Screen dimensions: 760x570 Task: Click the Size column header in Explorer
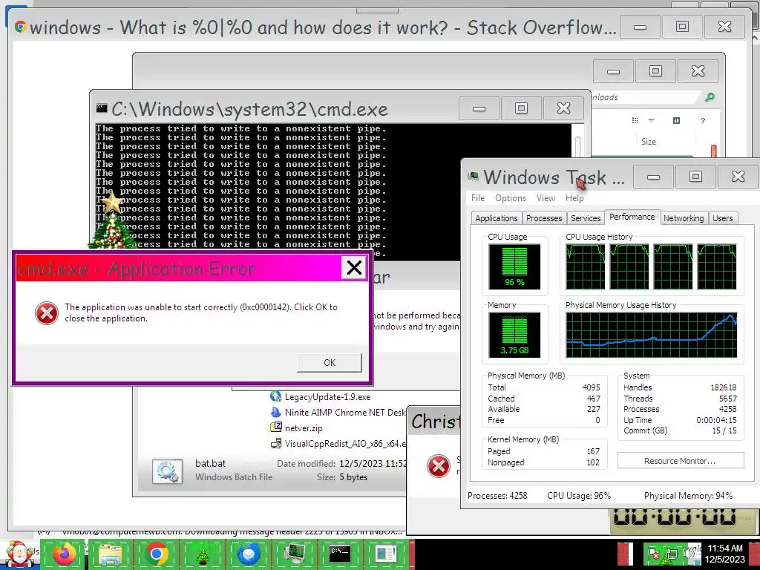pyautogui.click(x=649, y=142)
